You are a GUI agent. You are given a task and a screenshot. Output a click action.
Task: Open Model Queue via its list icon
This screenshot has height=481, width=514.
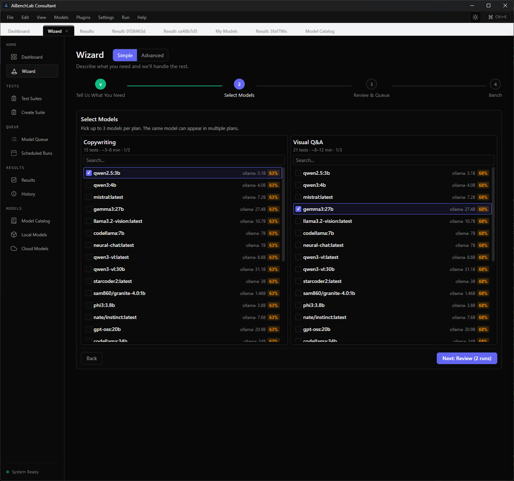[x=14, y=139]
